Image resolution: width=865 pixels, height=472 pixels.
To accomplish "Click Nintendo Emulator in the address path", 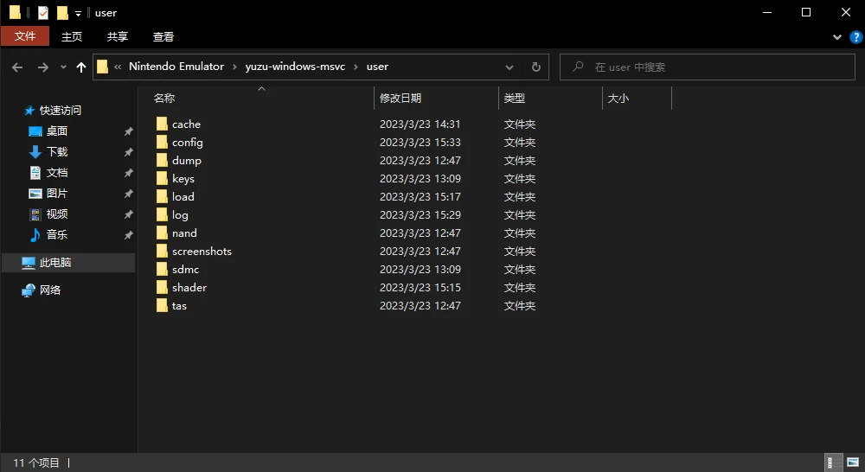I will [x=176, y=67].
